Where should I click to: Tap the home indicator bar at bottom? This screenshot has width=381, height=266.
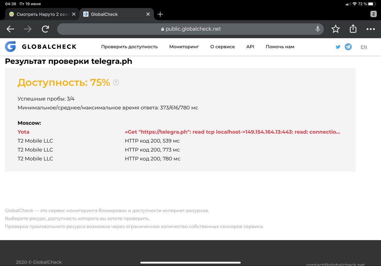pos(190,263)
